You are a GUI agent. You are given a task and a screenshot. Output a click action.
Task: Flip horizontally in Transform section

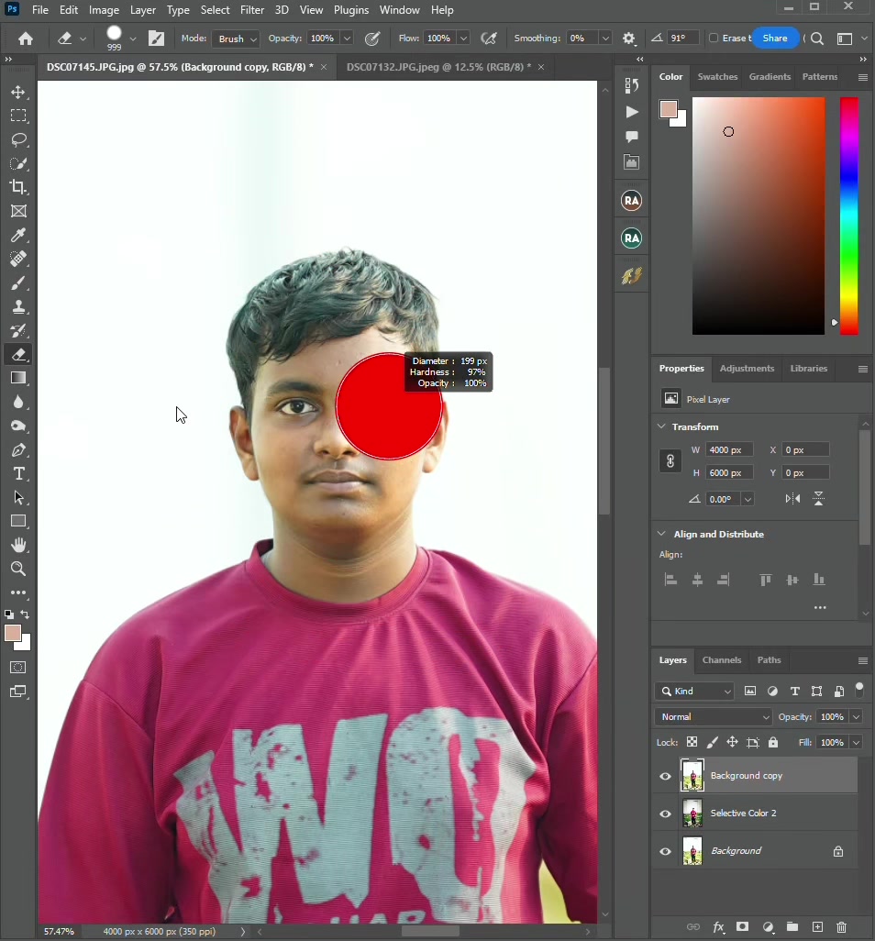coord(792,499)
